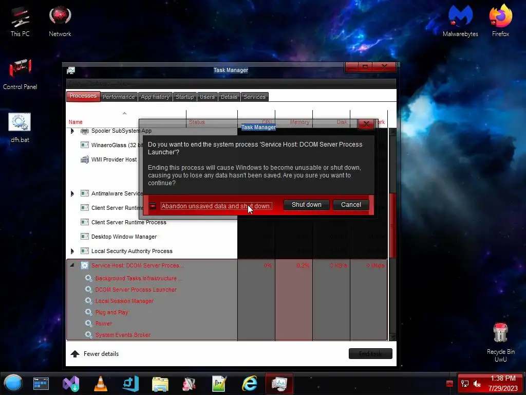Click the WinaeroGlass process icon
526x395 pixels.
(85, 145)
